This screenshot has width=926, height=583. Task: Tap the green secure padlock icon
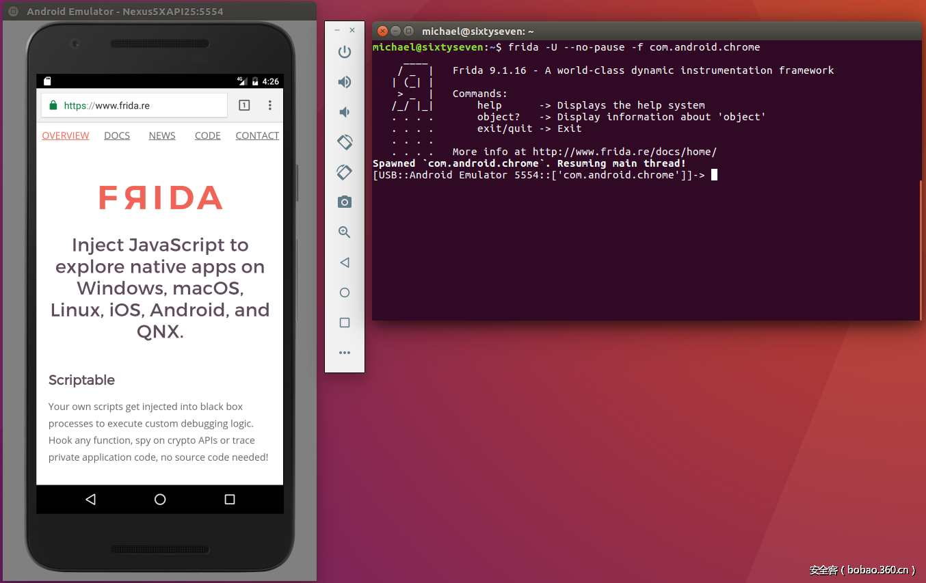53,106
